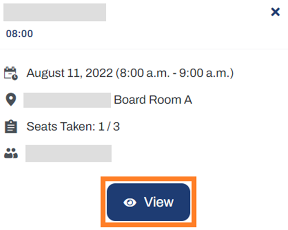This screenshot has width=288, height=230.
Task: Click the redacted location name before Board Room A
Action: coord(67,100)
